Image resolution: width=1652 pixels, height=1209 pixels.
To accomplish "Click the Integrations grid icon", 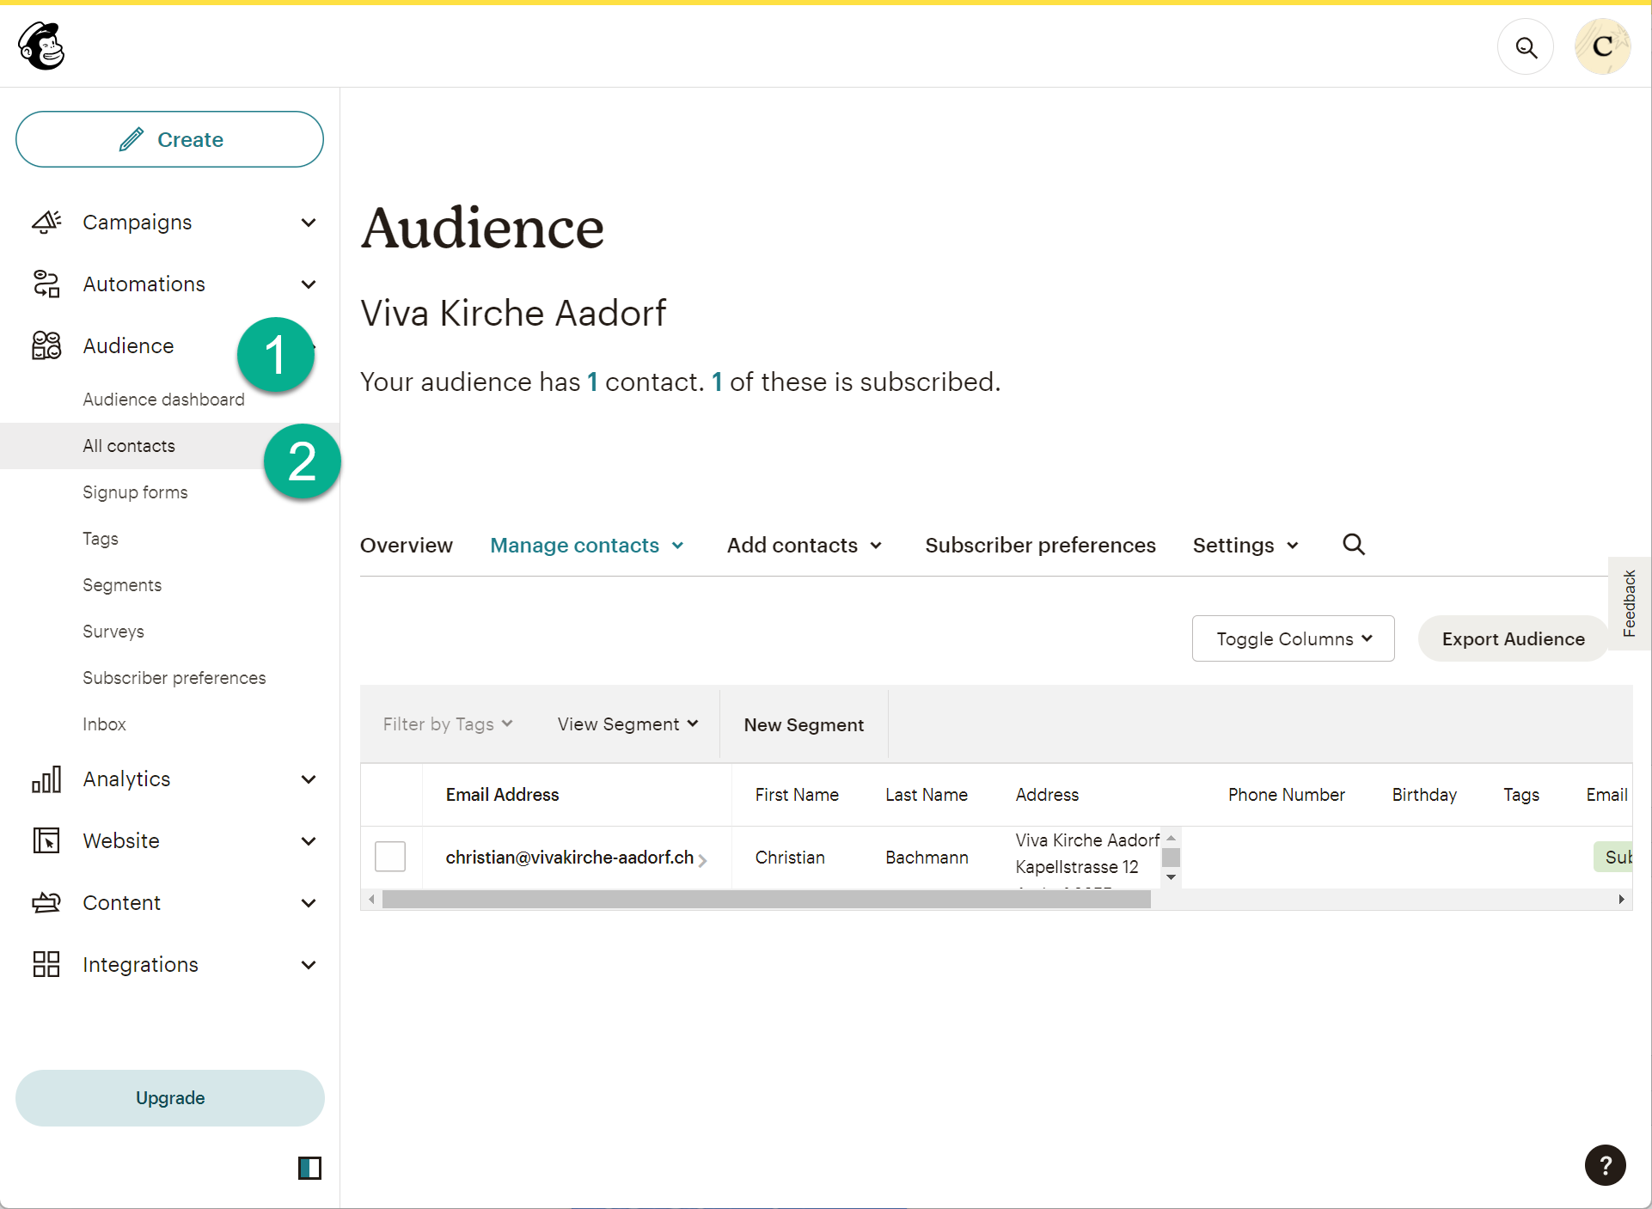I will click(46, 965).
